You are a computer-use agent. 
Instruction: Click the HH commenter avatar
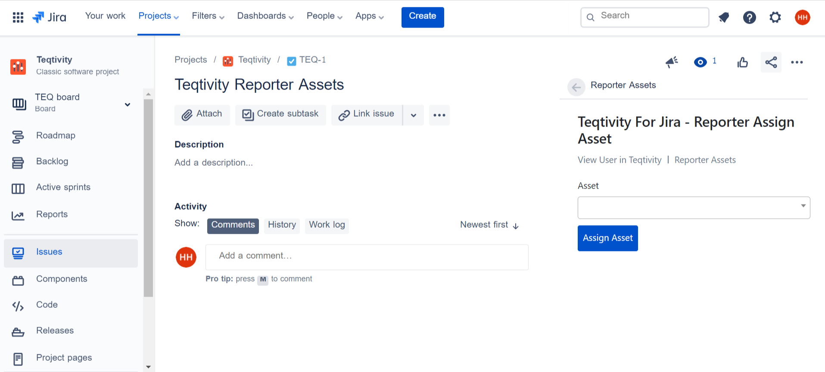186,257
